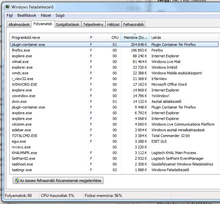Select the firefox.exe process row
The width and height of the screenshot is (220, 204).
pos(21,50)
